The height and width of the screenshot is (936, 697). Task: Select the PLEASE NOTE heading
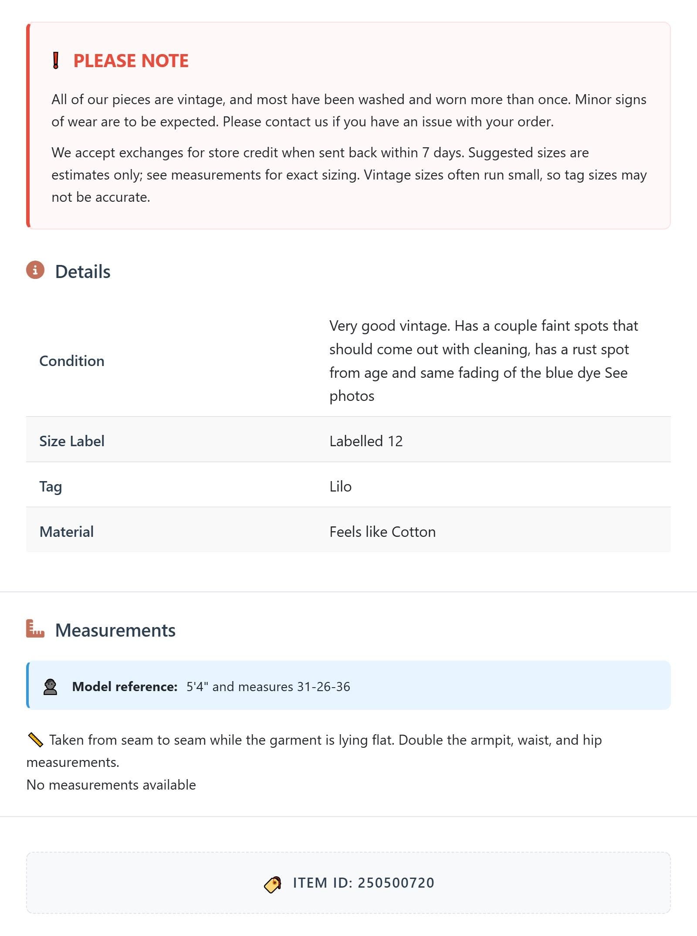pos(131,61)
